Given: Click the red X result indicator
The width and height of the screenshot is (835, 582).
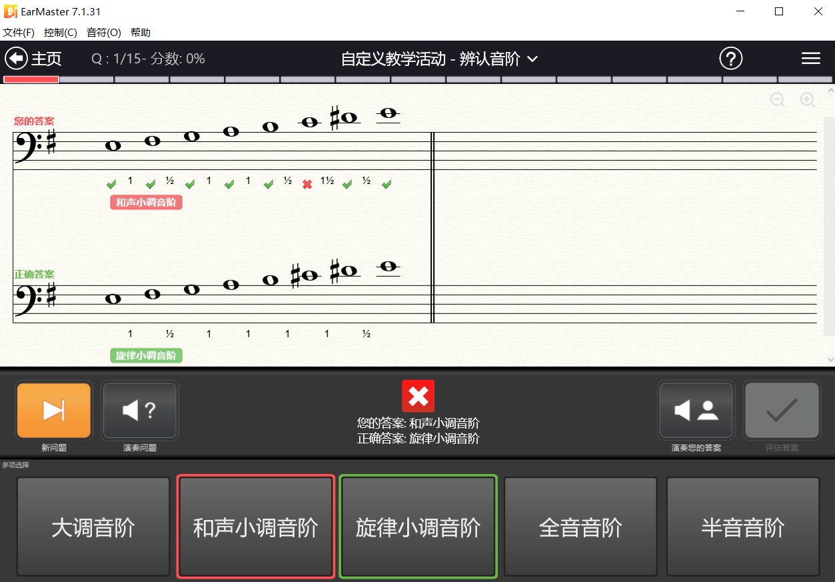Looking at the screenshot, I should [x=418, y=395].
